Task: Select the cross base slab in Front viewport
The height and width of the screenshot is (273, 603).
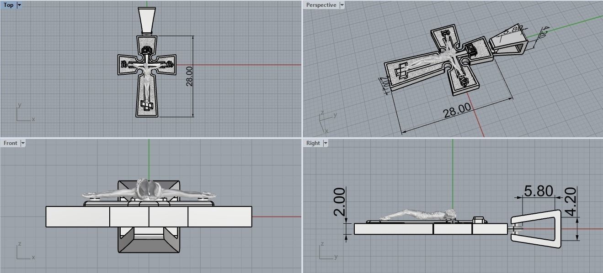Action: (x=149, y=216)
